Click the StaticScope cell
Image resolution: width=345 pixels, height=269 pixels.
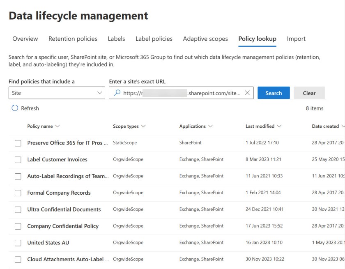click(125, 143)
